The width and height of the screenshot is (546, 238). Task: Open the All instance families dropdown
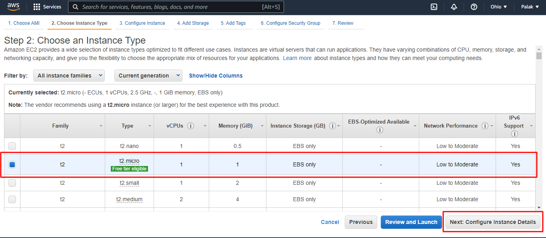coord(69,76)
